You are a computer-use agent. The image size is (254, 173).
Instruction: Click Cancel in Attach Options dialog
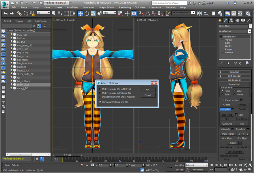[148, 95]
